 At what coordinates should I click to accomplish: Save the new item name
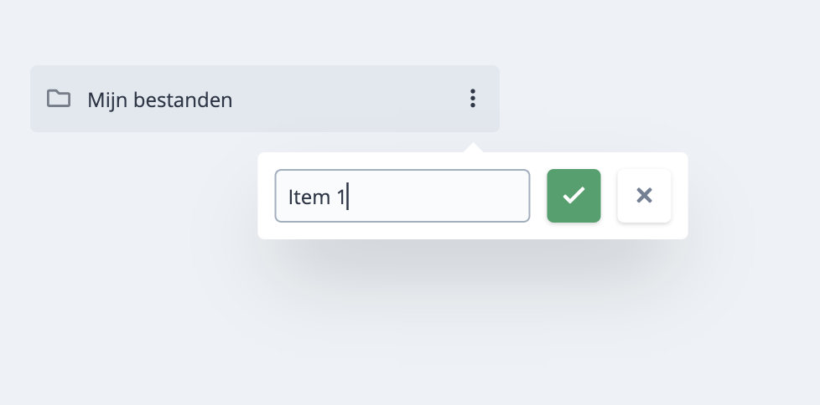tap(573, 196)
